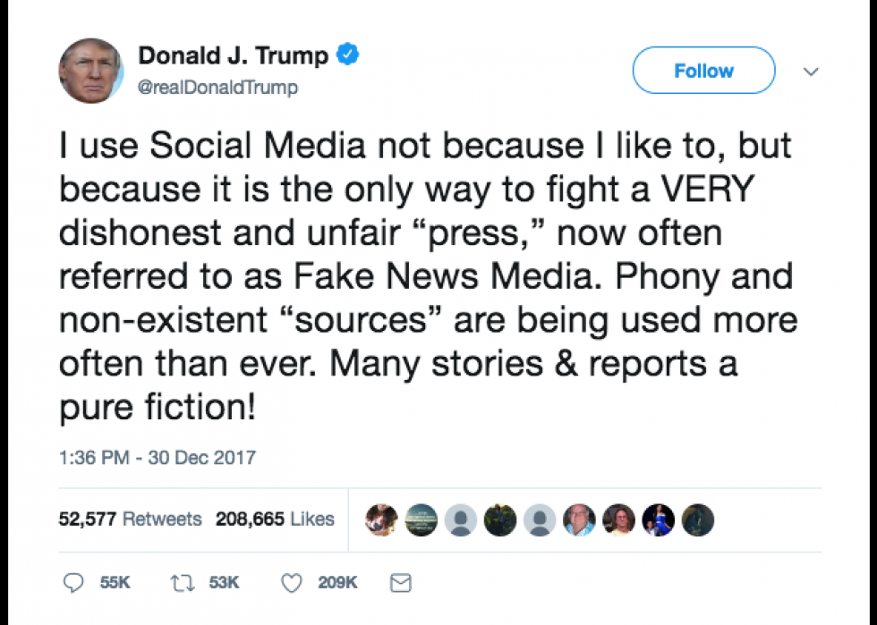Open the 1:36 PM - 30 Dec 2017 timestamp
877x625 pixels.
point(158,457)
